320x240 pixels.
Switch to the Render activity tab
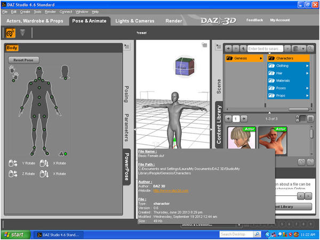[x=174, y=21]
